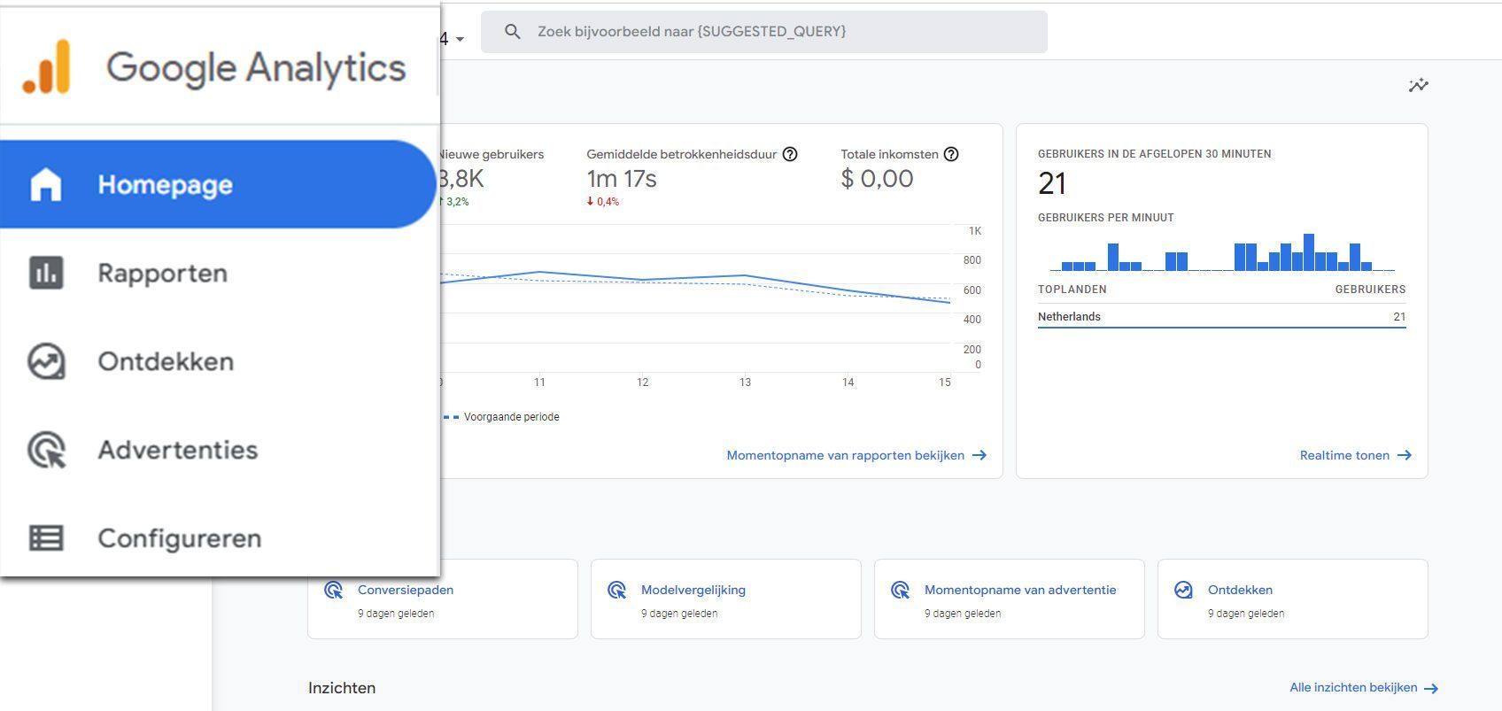This screenshot has width=1502, height=711.
Task: Select the Nieuwe gebruikers metric
Action: (492, 177)
